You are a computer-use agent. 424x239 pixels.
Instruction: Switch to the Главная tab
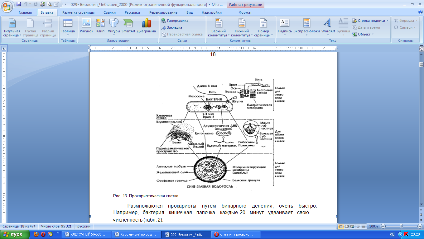tap(25, 12)
